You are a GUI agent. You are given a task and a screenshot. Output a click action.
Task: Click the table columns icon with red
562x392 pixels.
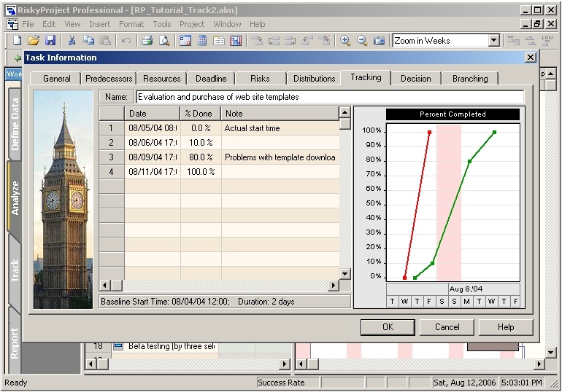coord(236,40)
